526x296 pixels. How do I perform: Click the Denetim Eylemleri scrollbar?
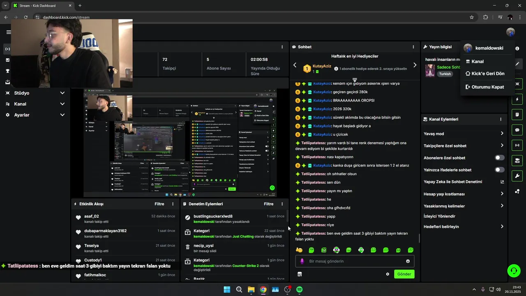(x=287, y=215)
